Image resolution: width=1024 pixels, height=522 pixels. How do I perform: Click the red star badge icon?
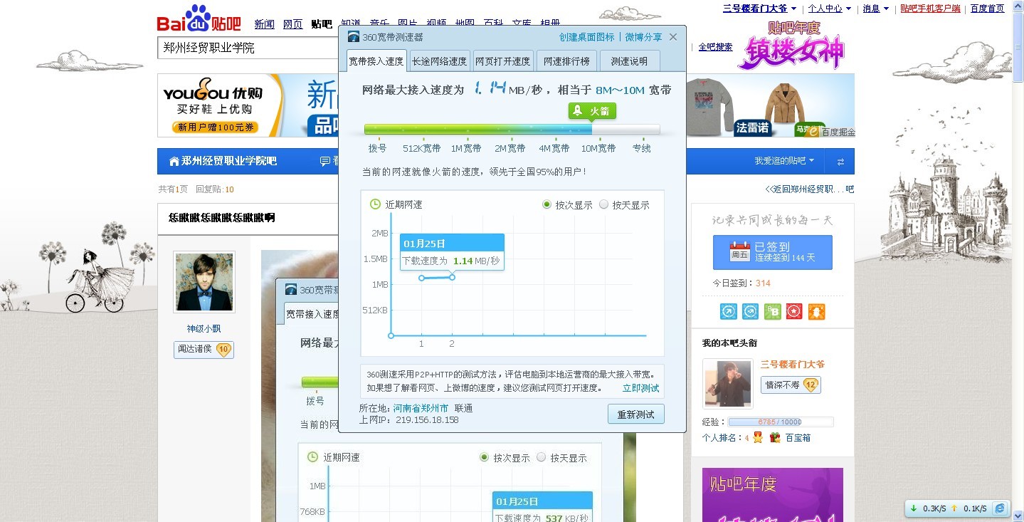[x=794, y=311]
